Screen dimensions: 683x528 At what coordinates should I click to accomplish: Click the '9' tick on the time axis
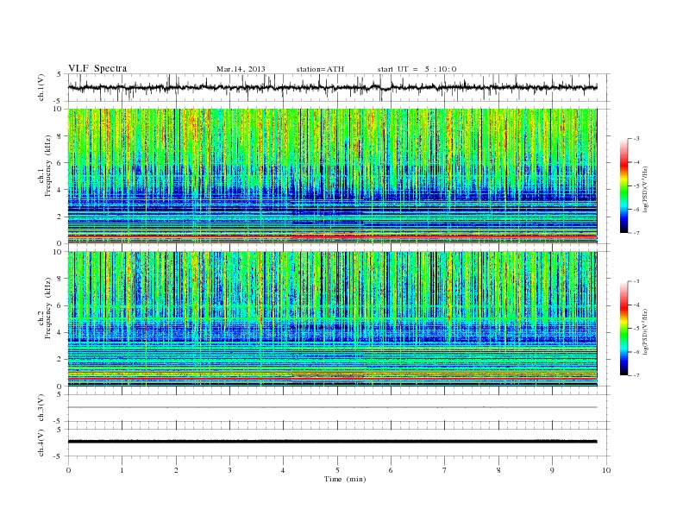pos(552,470)
